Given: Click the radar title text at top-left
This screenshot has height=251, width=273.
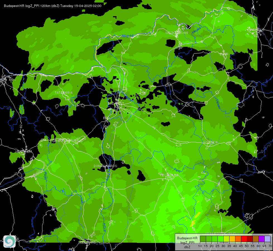Looking at the screenshot, I should [x=53, y=6].
